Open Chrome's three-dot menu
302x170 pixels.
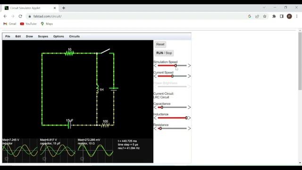(x=297, y=17)
